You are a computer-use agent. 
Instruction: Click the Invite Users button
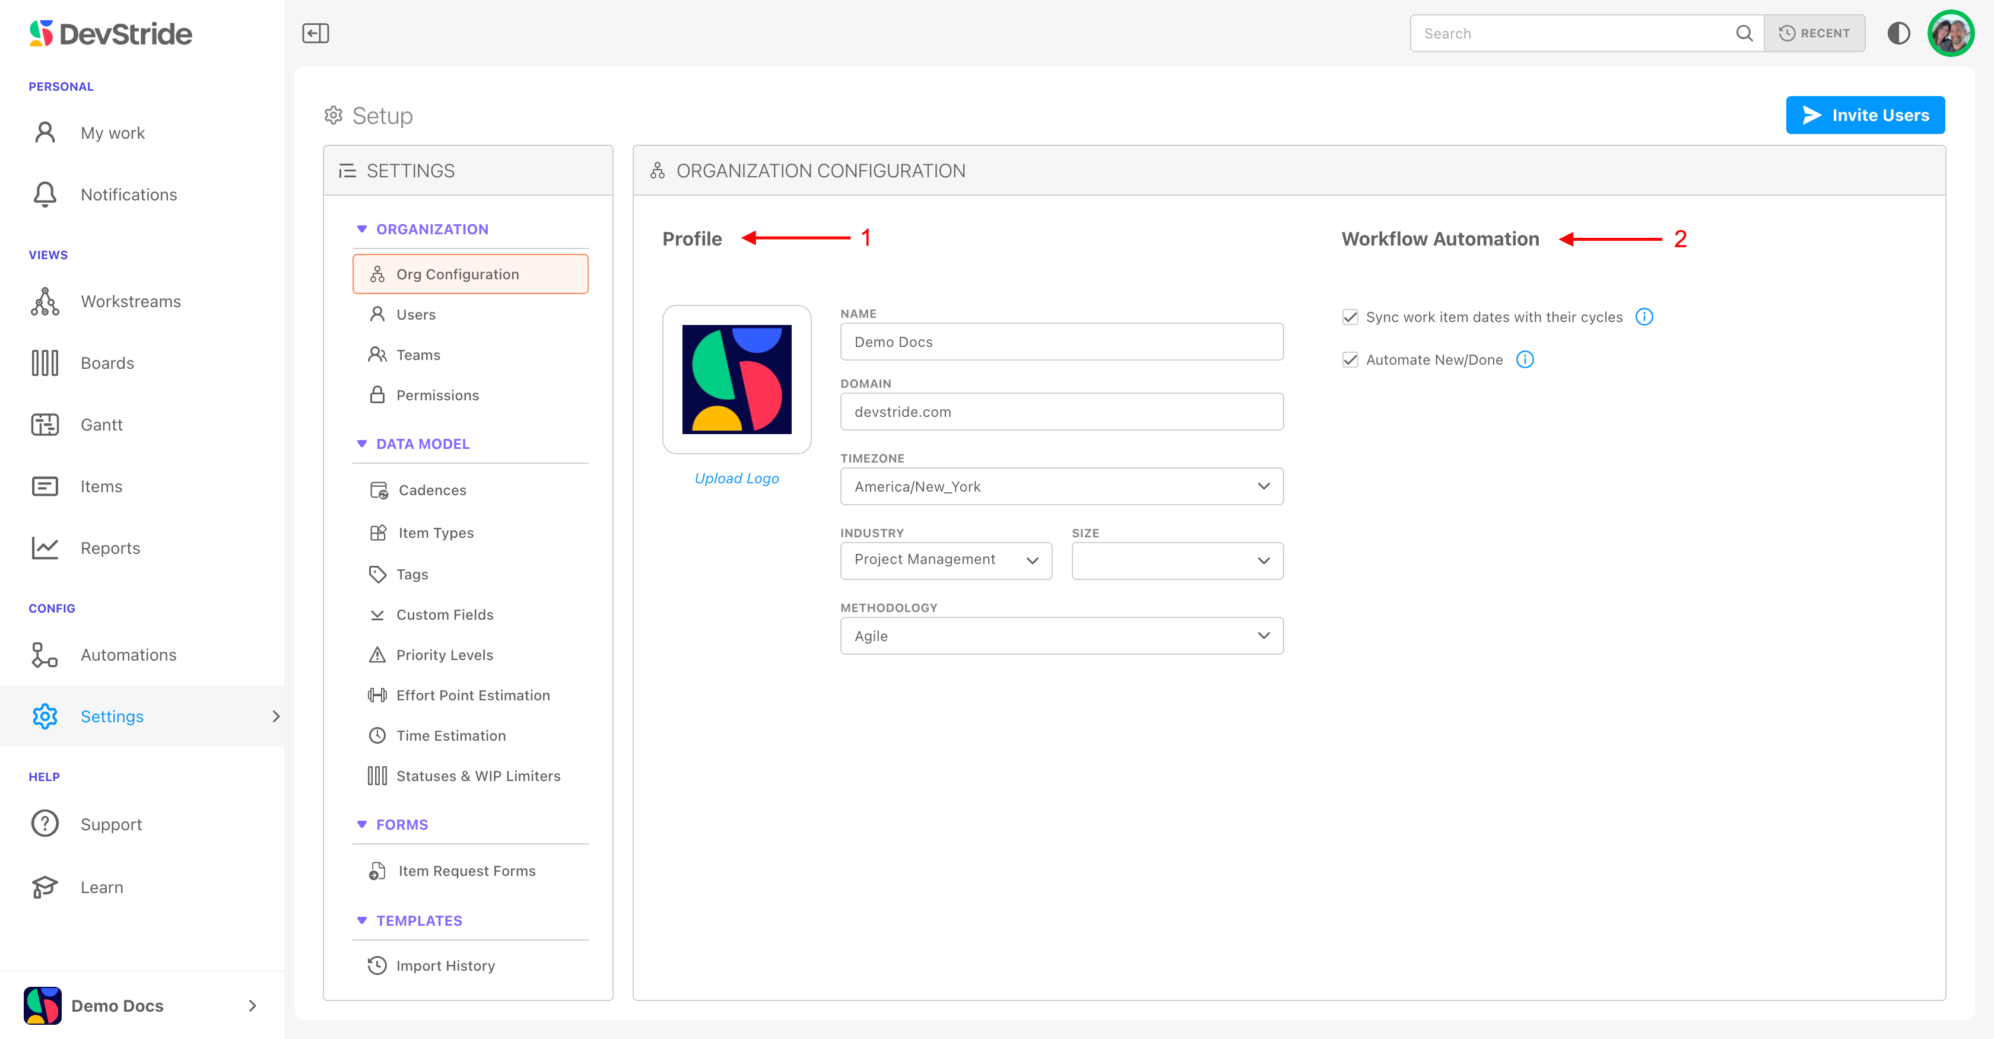pyautogui.click(x=1864, y=115)
